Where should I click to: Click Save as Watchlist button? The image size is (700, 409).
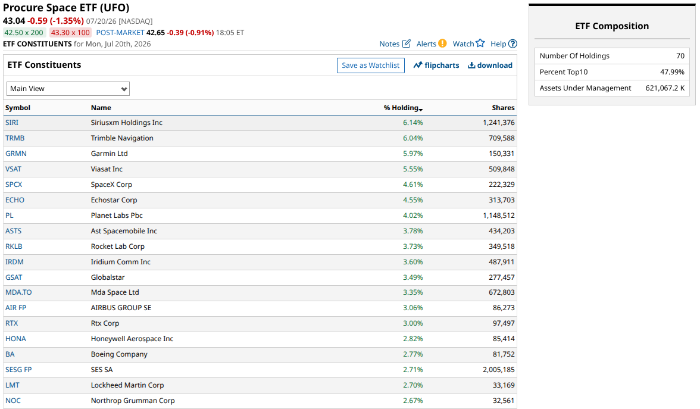point(370,65)
